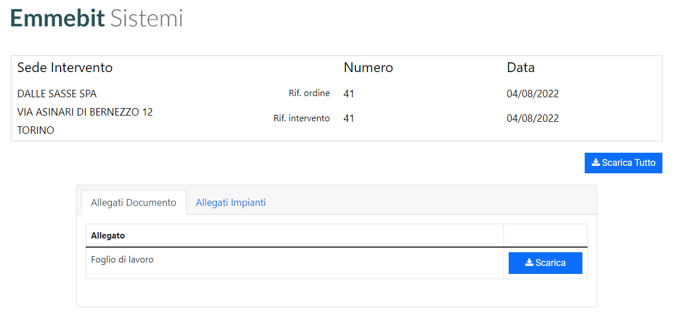Click the Rif. ordine label
This screenshot has width=687, height=318.
(x=309, y=93)
